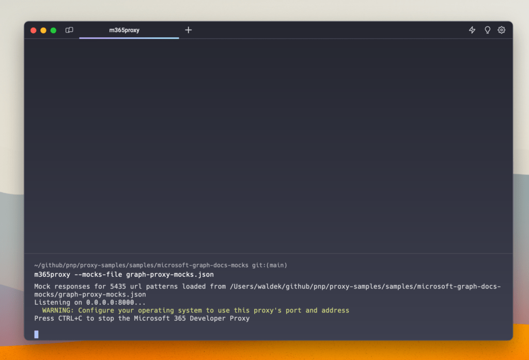Close the window with red button

34,30
